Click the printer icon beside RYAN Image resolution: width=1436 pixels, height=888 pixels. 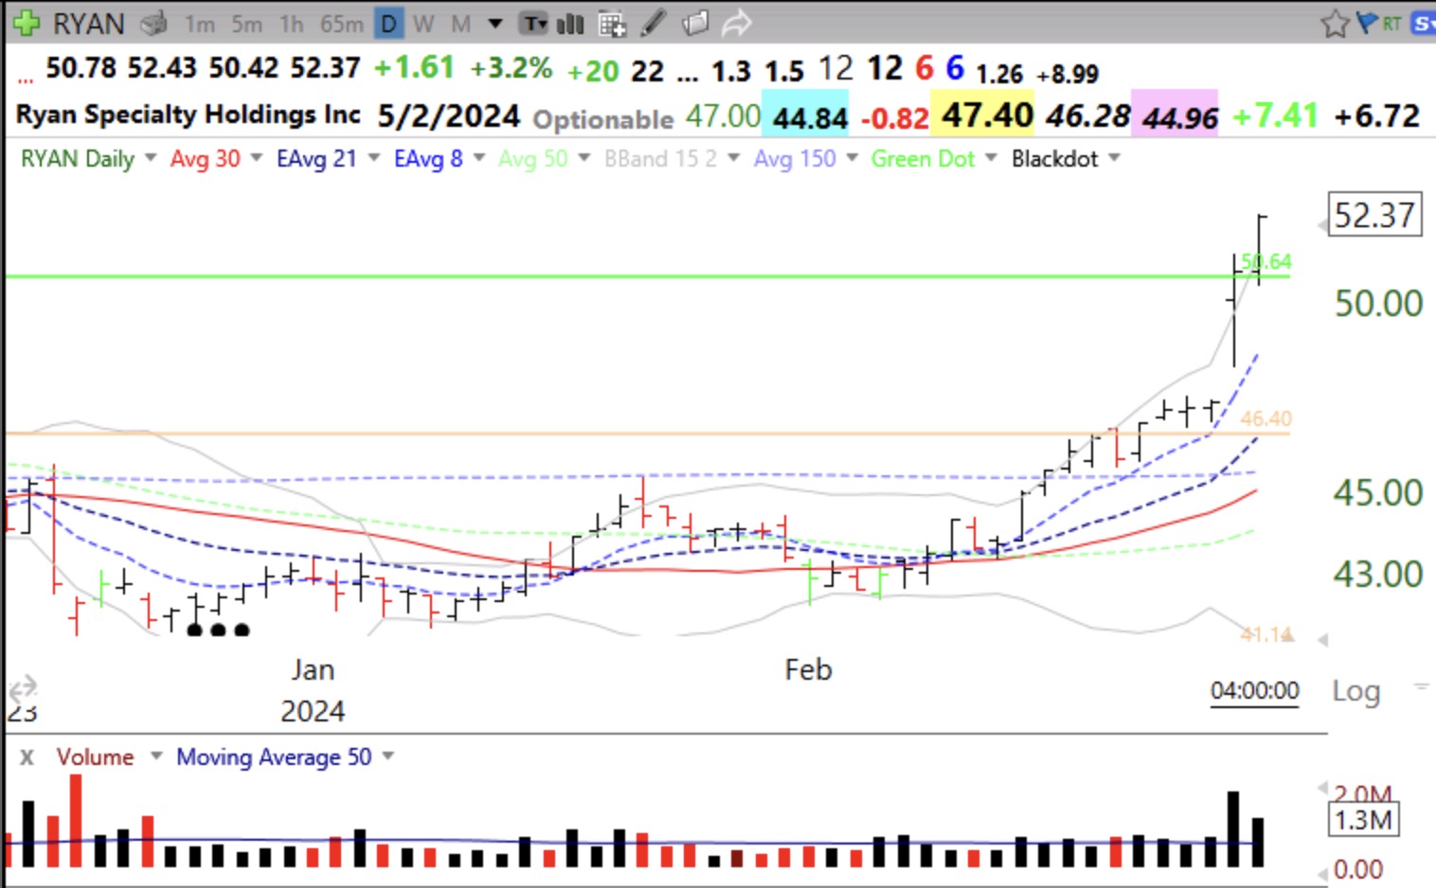click(x=153, y=23)
